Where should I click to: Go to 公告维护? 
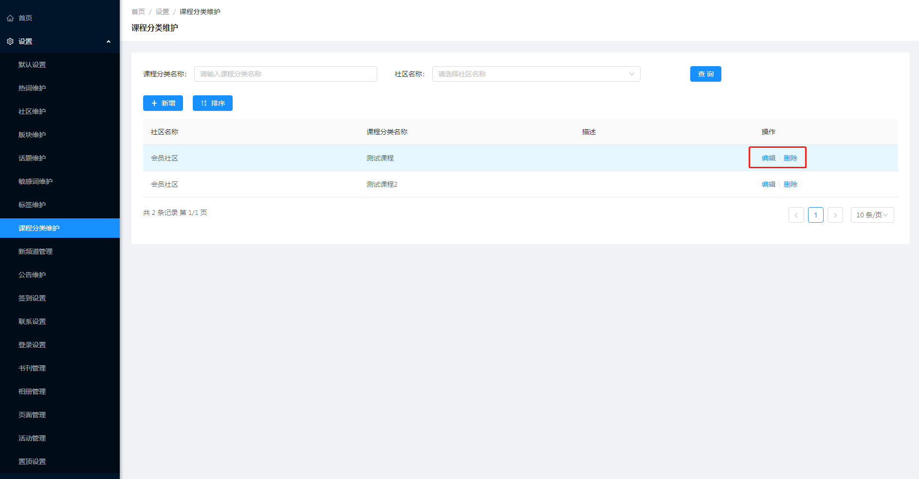coord(32,275)
